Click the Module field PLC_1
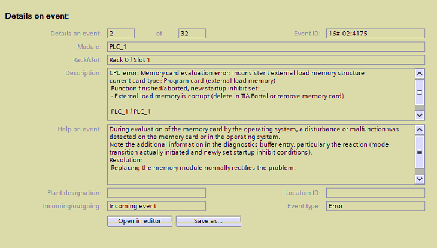437x248 pixels. (x=266, y=47)
